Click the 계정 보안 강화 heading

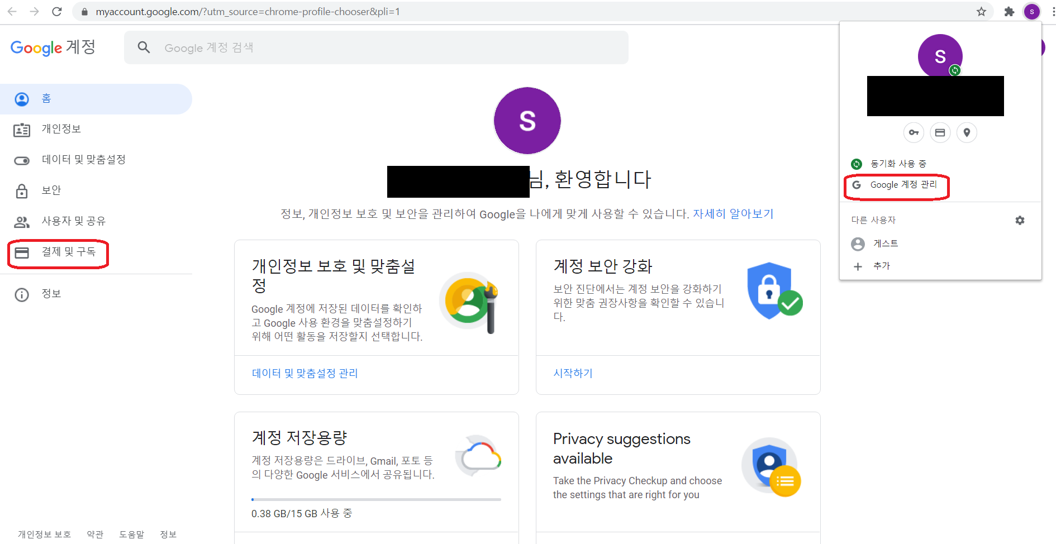coord(603,266)
